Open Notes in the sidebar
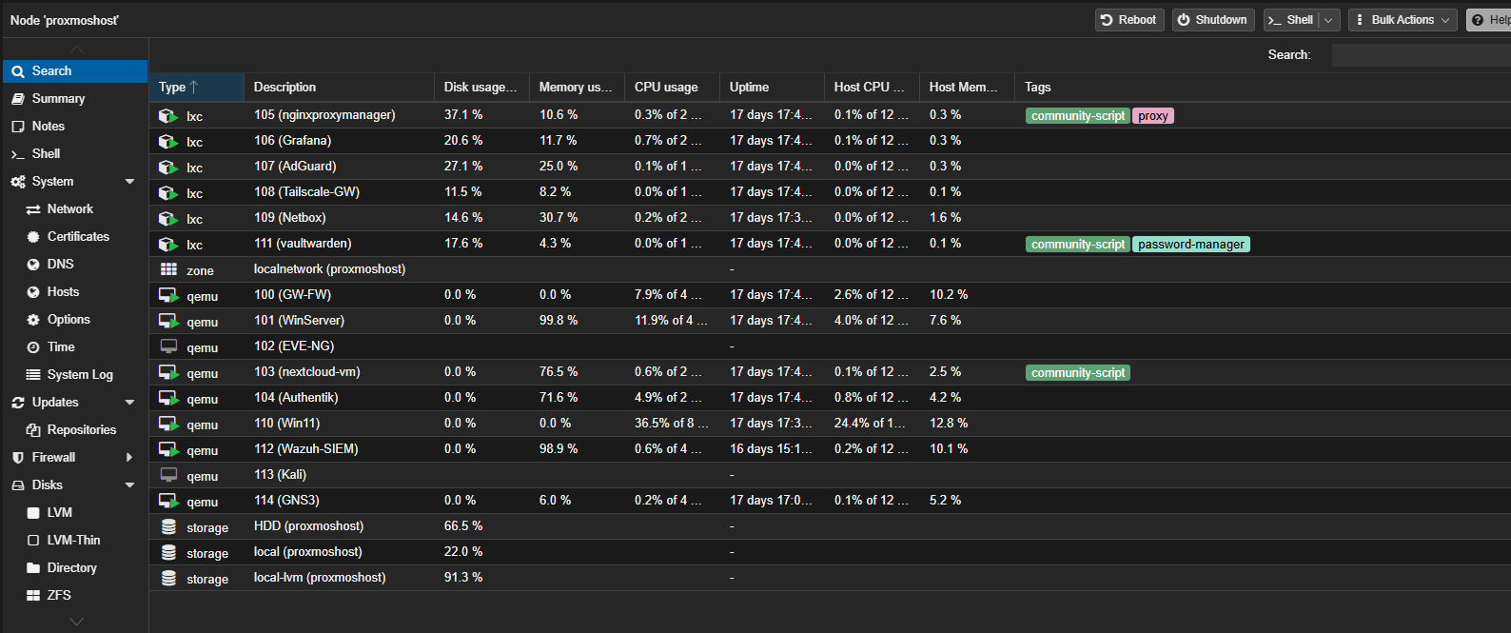This screenshot has width=1511, height=633. 75,126
